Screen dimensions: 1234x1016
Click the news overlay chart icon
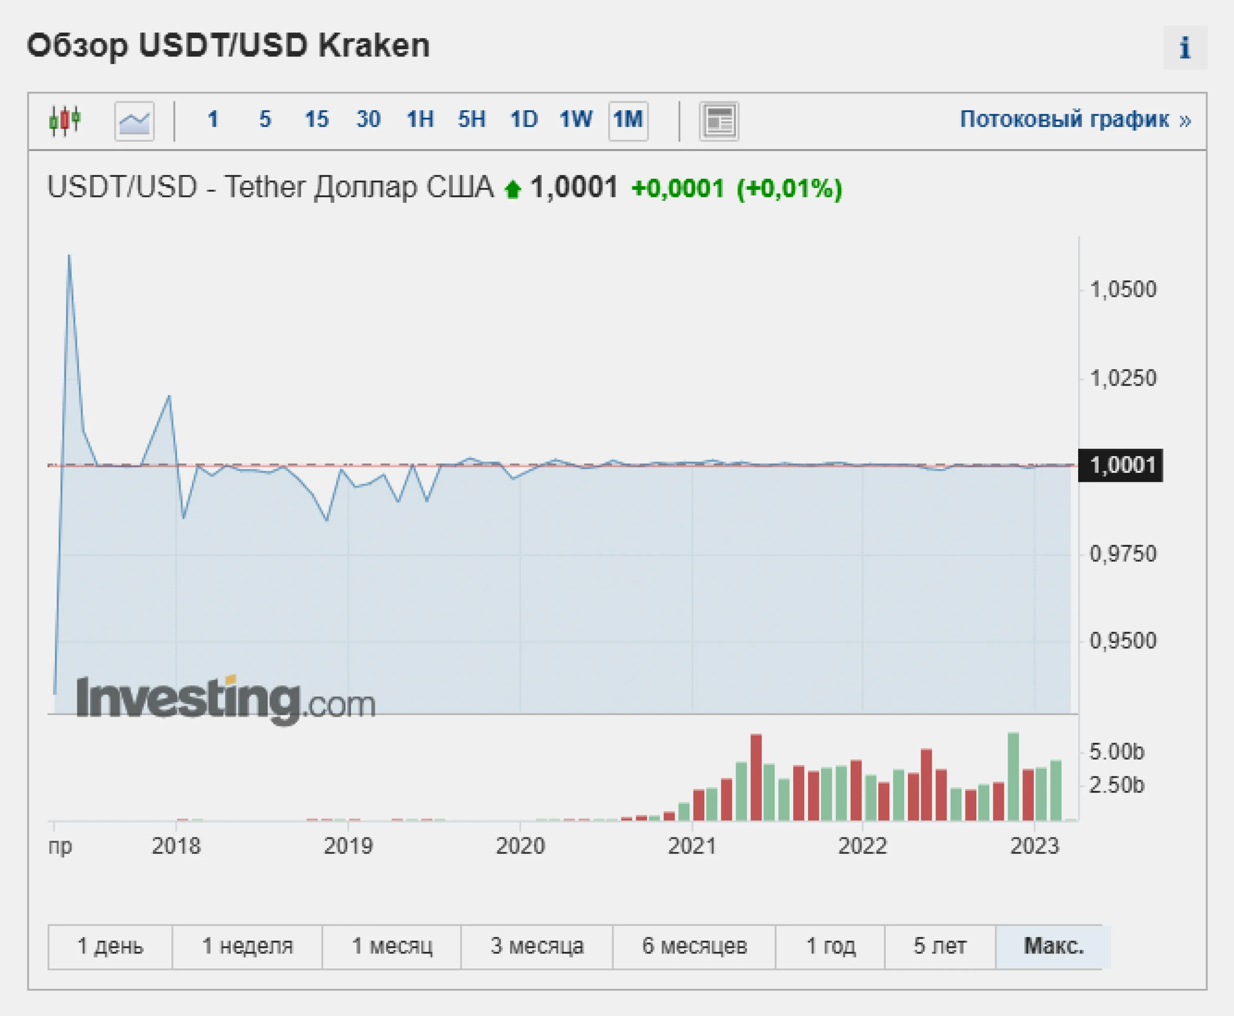(719, 121)
